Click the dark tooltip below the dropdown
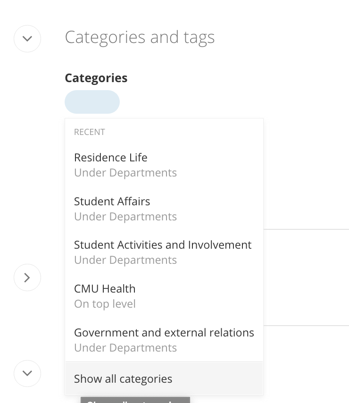The height and width of the screenshot is (403, 349). point(135,400)
